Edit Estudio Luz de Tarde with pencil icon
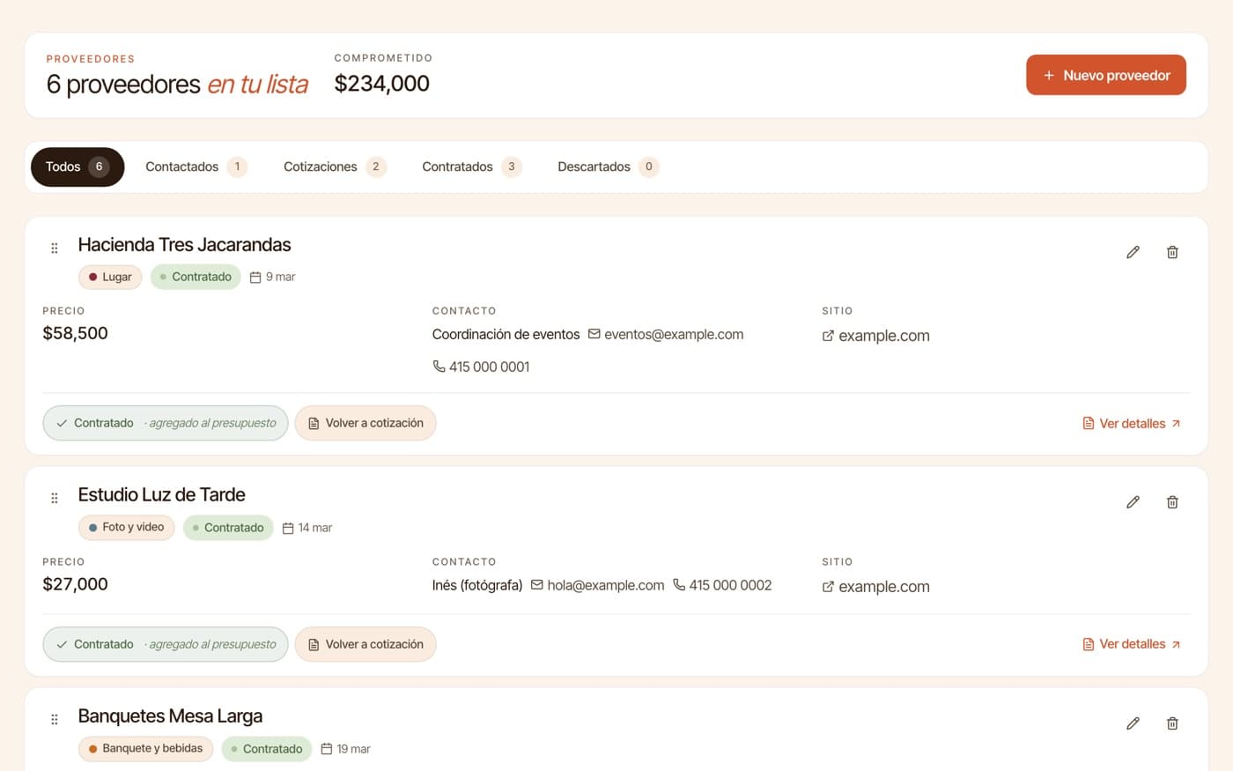 pos(1133,502)
